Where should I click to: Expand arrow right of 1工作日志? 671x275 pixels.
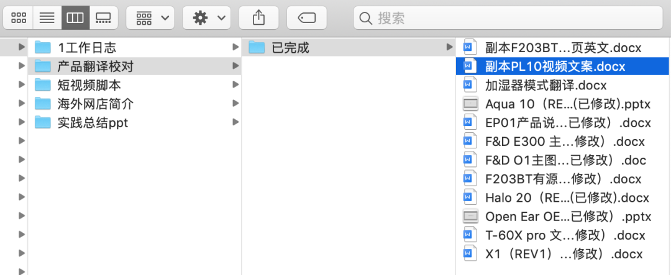(235, 47)
